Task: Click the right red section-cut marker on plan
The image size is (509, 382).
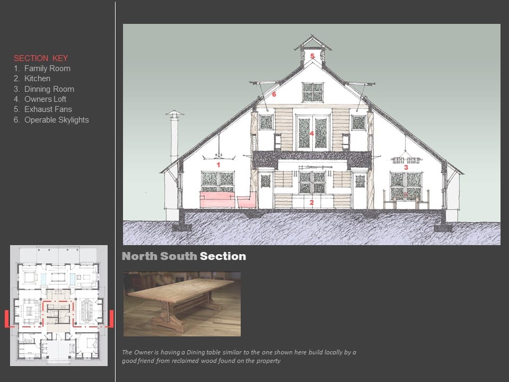Action: click(111, 318)
